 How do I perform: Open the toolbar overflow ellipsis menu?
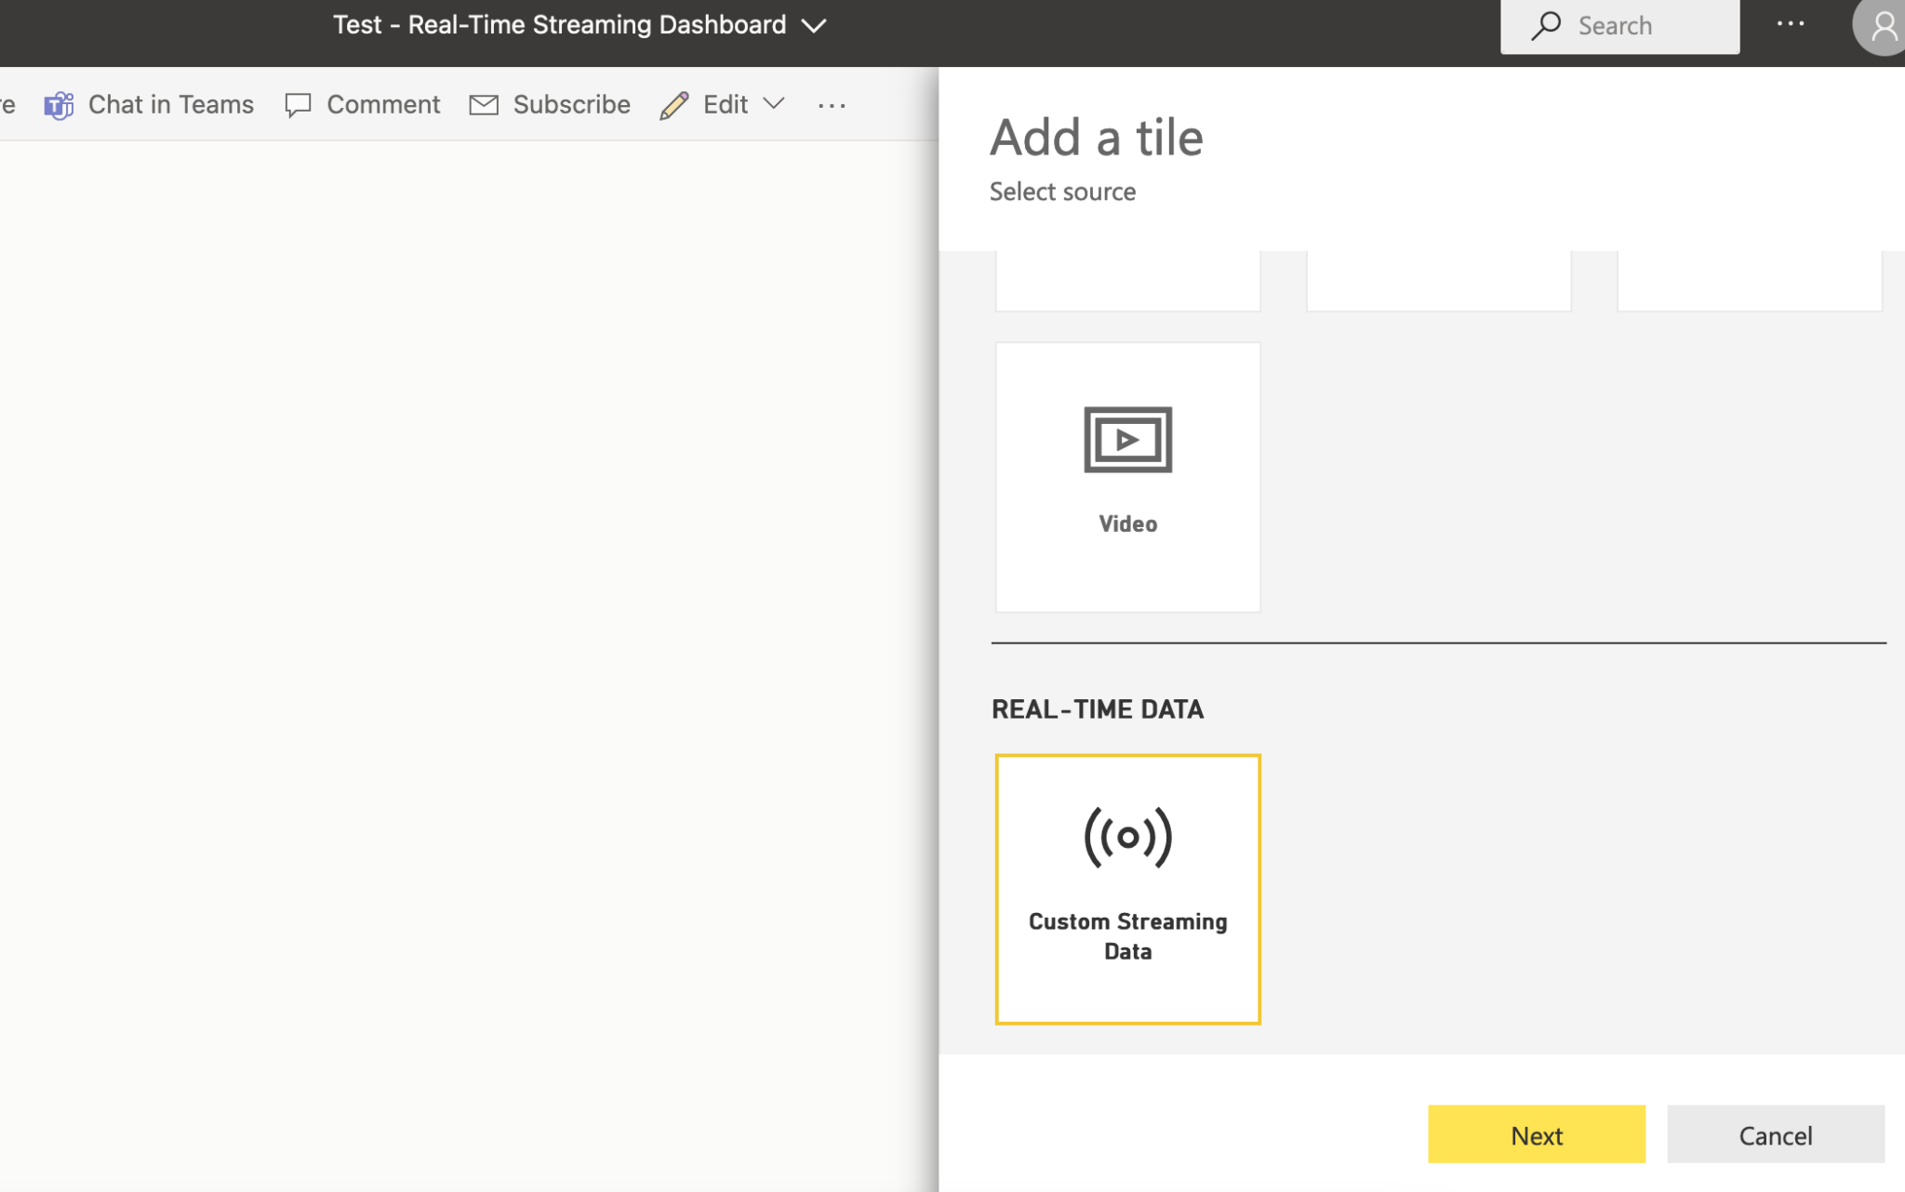pyautogui.click(x=831, y=104)
